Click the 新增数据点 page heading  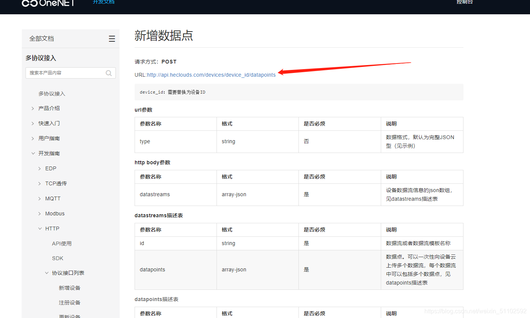pyautogui.click(x=164, y=36)
